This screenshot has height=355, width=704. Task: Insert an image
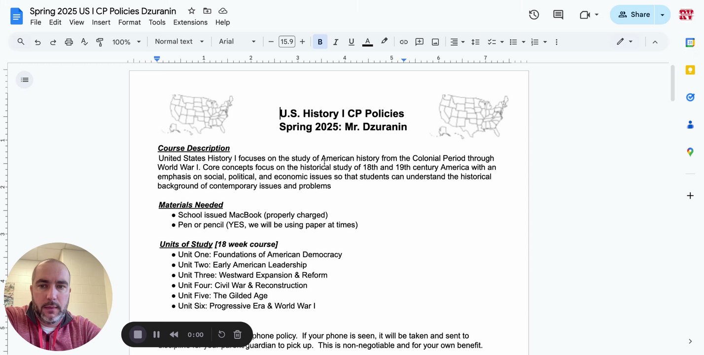click(x=435, y=42)
